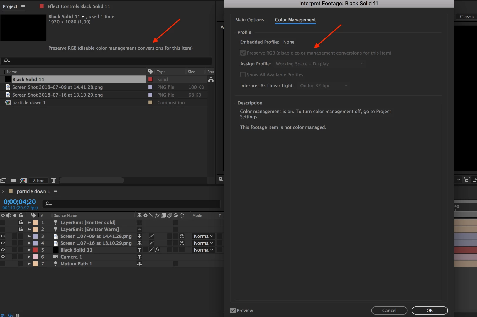
Task: Click the label tag column icon in Project panel
Action: (150, 72)
